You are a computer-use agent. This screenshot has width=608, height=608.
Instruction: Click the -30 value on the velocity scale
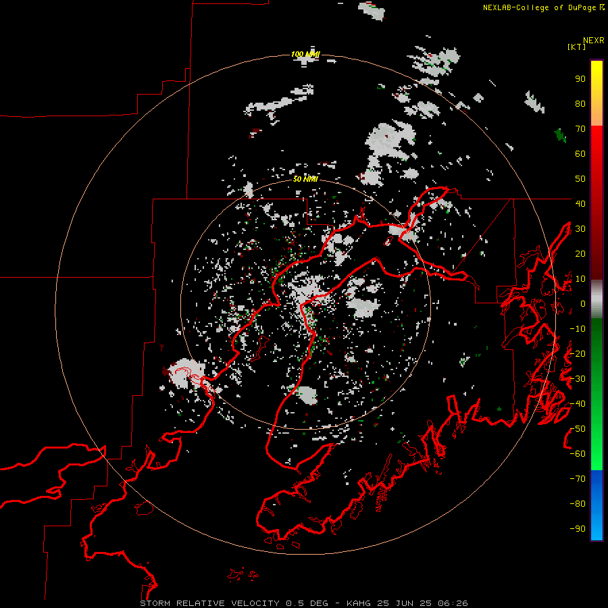coord(578,379)
